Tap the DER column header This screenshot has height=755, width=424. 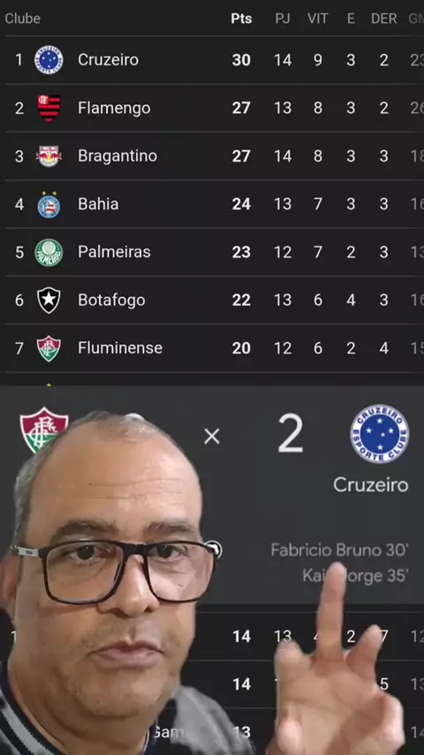[383, 19]
